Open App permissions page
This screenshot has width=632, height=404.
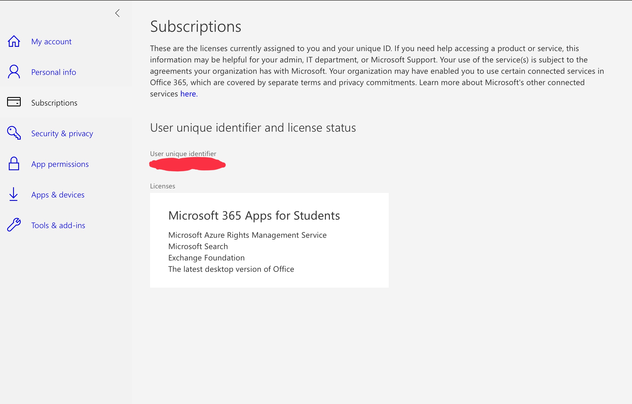[x=60, y=164]
